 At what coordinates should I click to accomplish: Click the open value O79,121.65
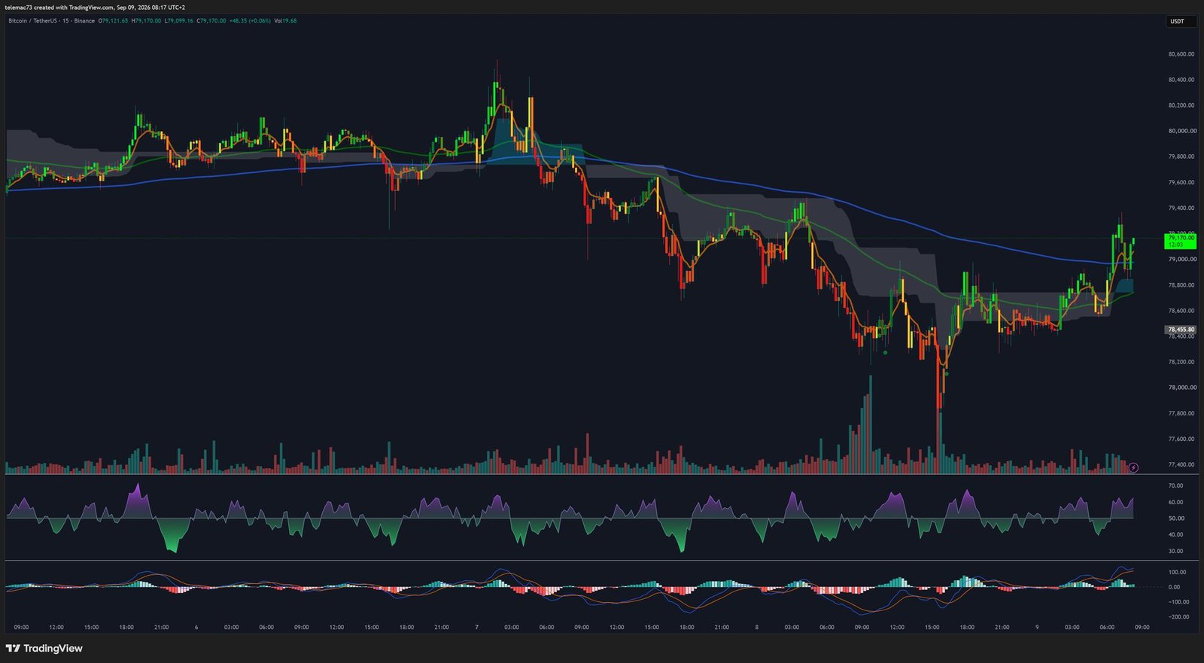[114, 21]
